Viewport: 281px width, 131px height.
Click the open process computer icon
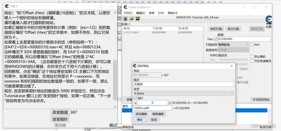tap(125, 19)
